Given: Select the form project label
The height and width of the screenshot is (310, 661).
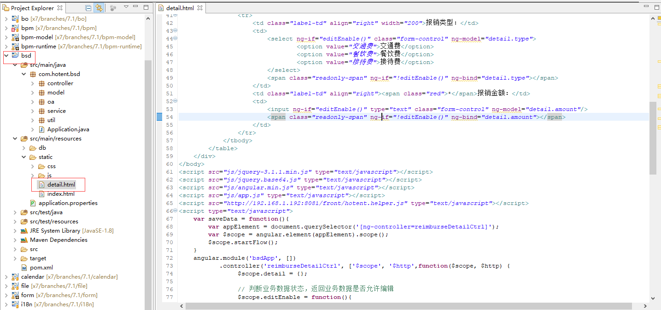Looking at the screenshot, I should click(28, 295).
